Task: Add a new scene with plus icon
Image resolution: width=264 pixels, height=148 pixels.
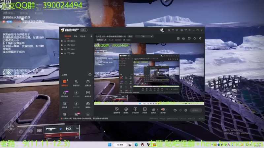Action: click(91, 36)
